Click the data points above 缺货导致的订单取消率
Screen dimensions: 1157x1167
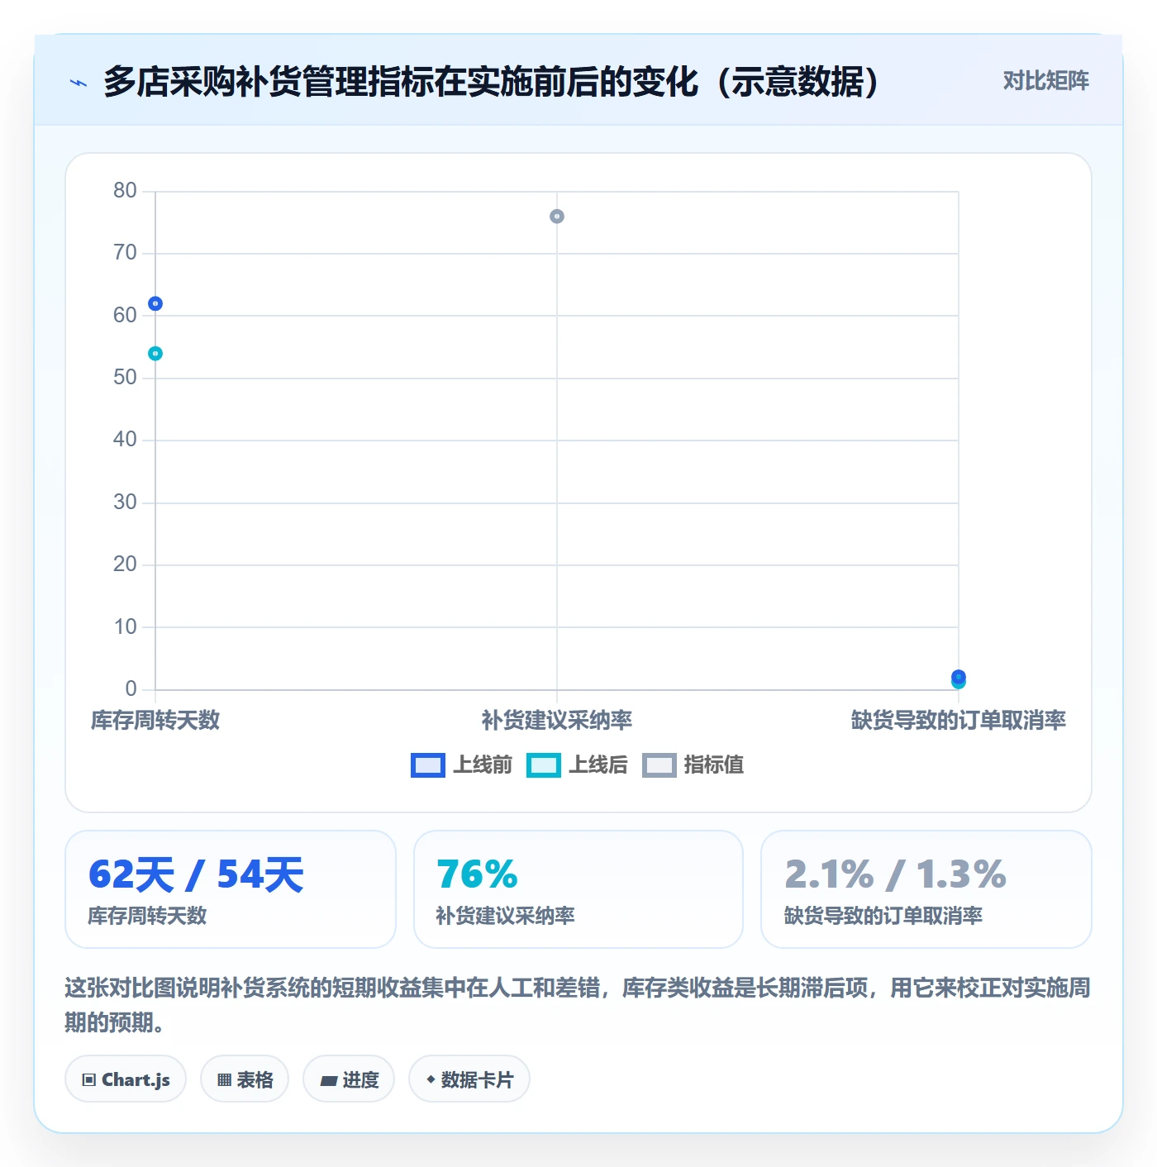pos(959,679)
